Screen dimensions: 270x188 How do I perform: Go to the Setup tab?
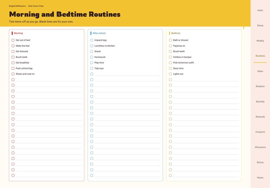tap(260, 25)
